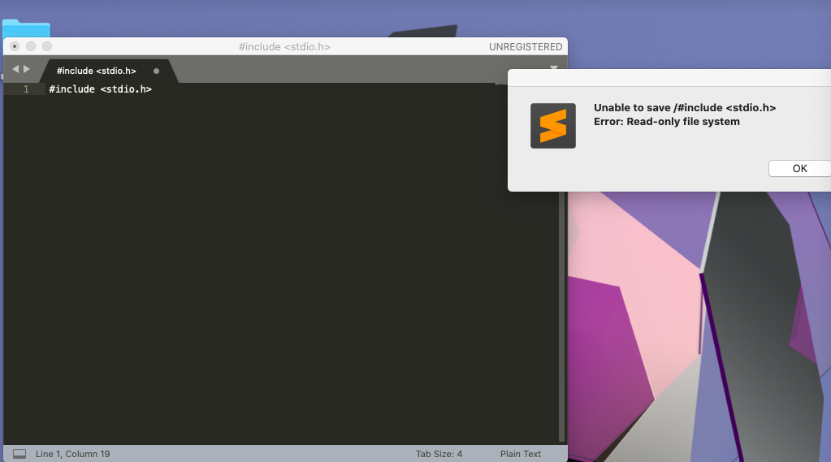
Task: Go to previous tab with left arrow
Action: coord(15,70)
